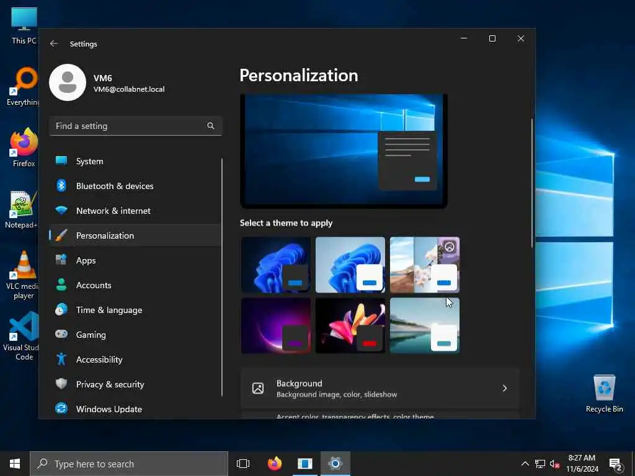Screen dimensions: 635x476
Task: Click the Accounts person icon
Action: 61,284
